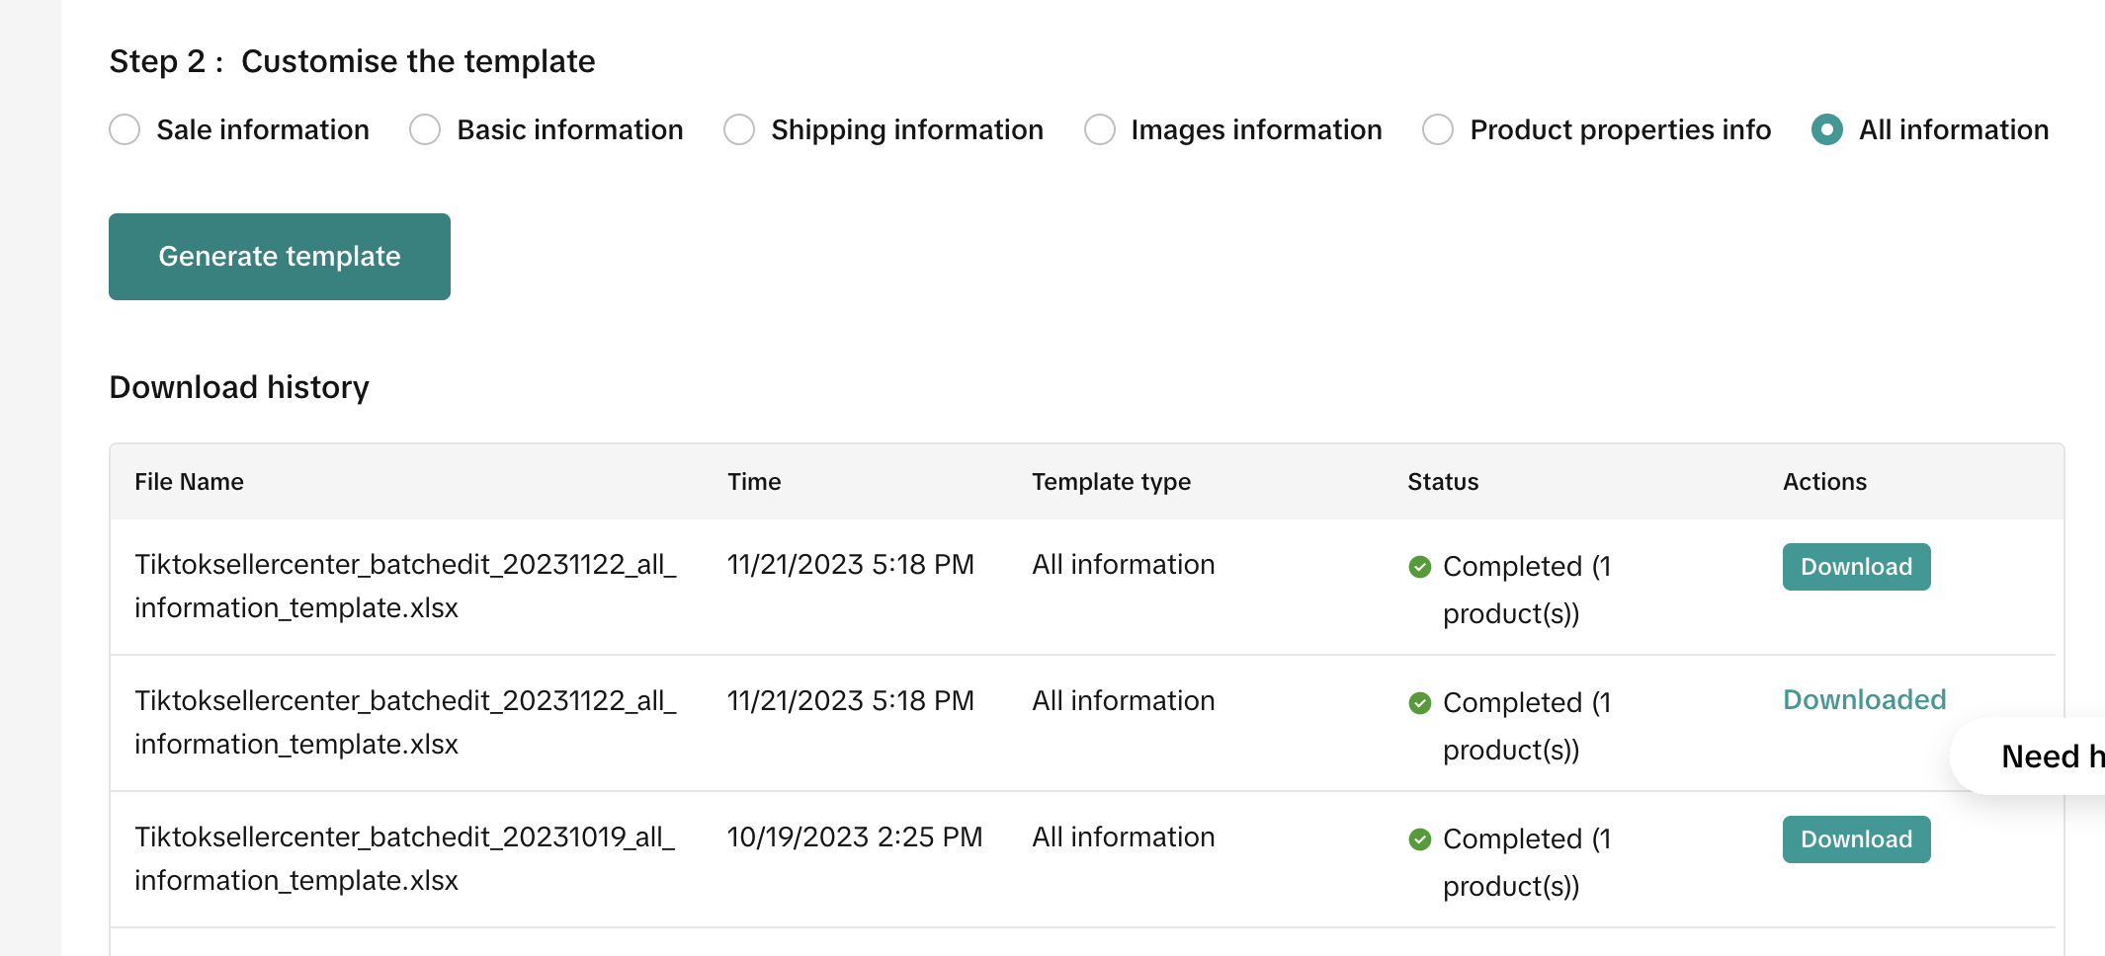Screen dimensions: 2105x956
Task: Open the Need help widget
Action: [2046, 757]
